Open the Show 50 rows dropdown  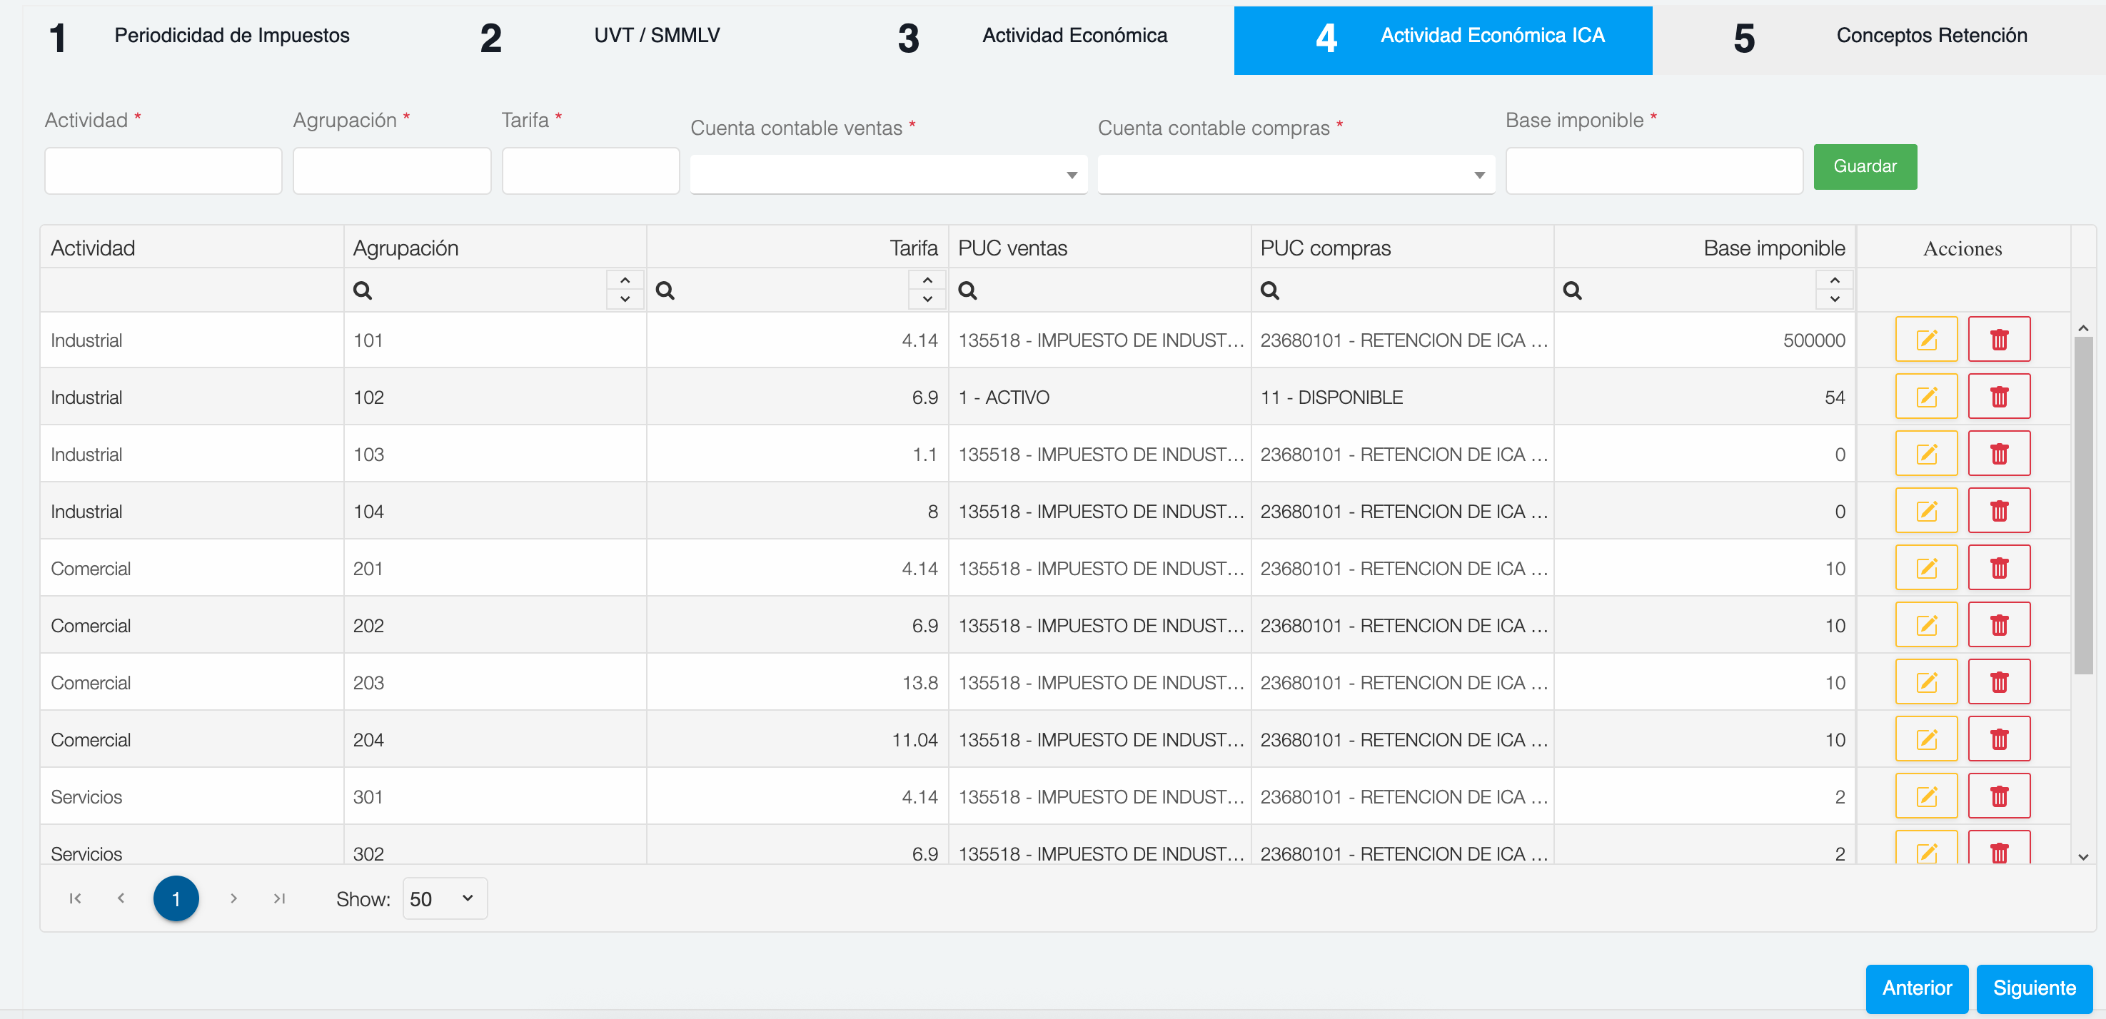pyautogui.click(x=445, y=899)
